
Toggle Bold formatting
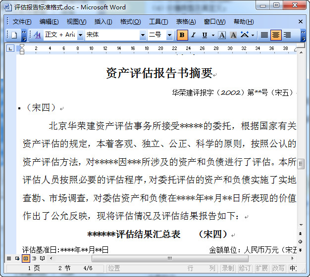click(x=182, y=35)
